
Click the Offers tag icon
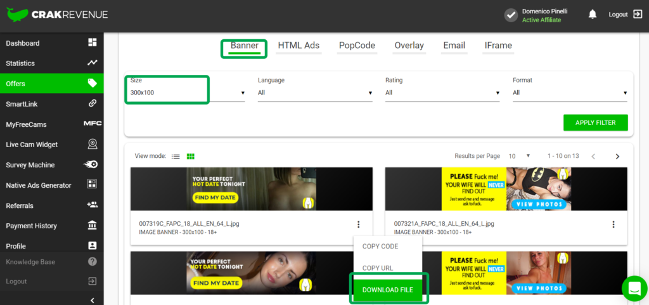[x=93, y=83]
